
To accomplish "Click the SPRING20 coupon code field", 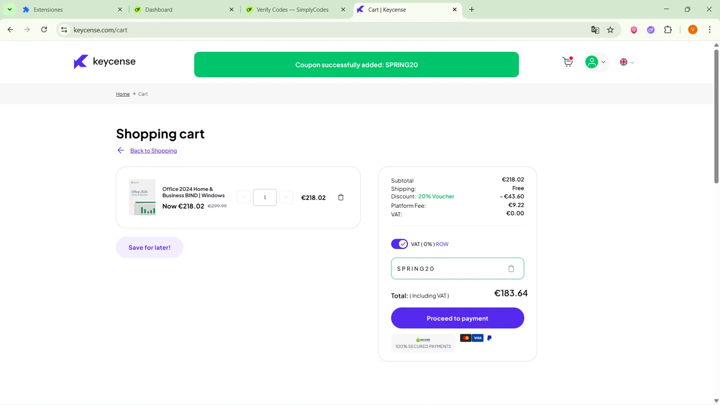I will pos(457,269).
